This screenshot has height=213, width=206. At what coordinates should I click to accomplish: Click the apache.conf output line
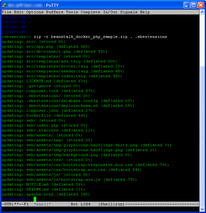point(46,194)
